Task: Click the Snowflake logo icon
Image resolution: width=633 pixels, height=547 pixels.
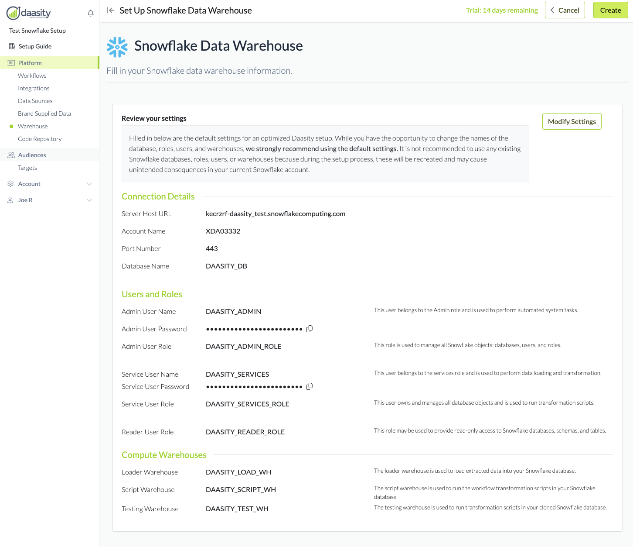Action: [117, 47]
